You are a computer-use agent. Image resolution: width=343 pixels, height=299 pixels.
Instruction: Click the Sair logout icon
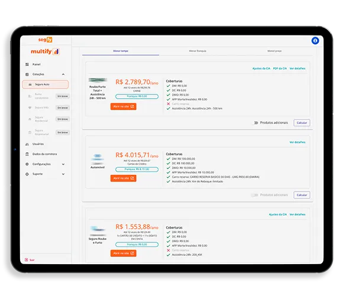26,259
